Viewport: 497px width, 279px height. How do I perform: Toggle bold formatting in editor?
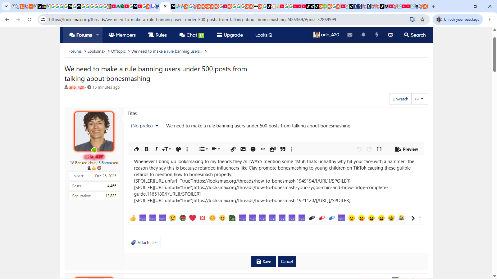[146, 149]
